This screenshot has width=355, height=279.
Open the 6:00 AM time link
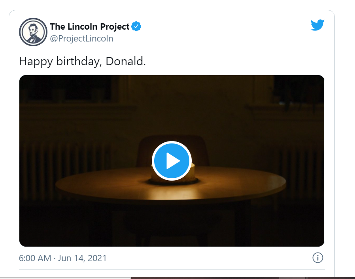point(35,258)
